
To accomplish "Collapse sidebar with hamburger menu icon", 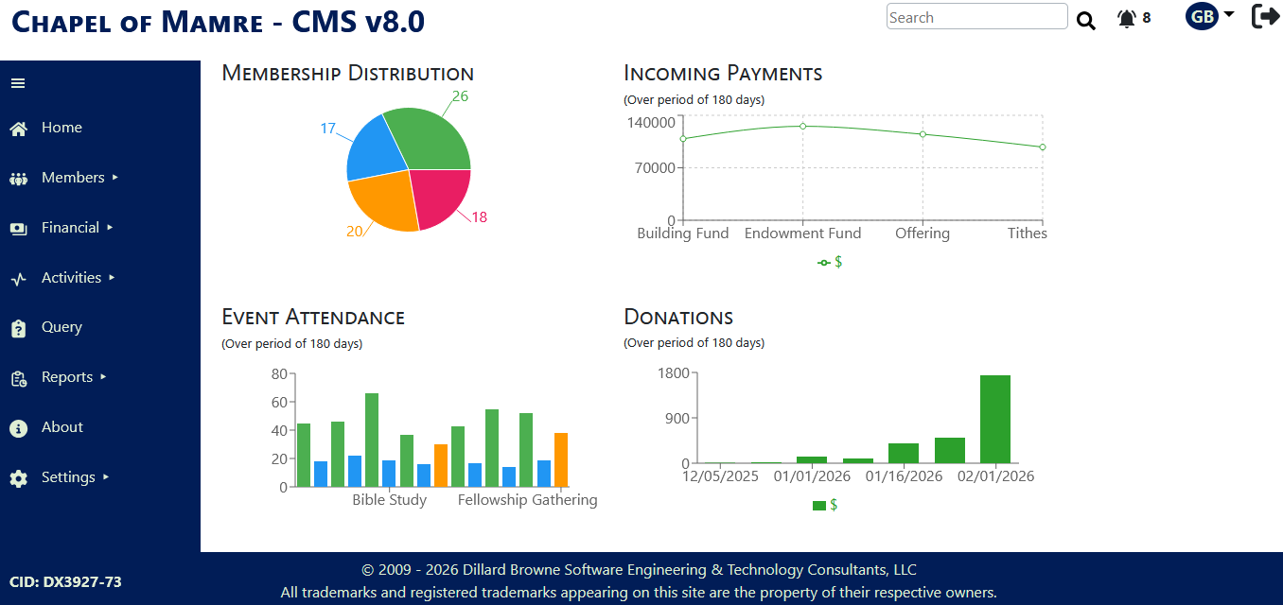I will click(x=18, y=83).
